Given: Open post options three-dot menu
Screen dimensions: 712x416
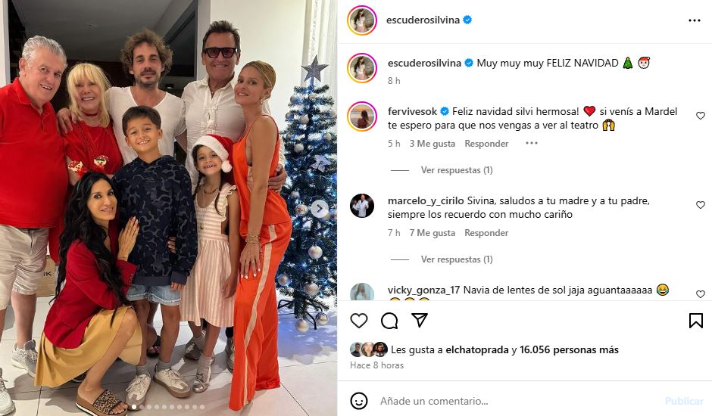Looking at the screenshot, I should pyautogui.click(x=695, y=20).
